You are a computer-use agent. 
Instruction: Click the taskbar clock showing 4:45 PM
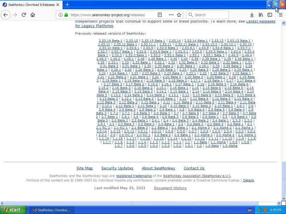coord(275,210)
